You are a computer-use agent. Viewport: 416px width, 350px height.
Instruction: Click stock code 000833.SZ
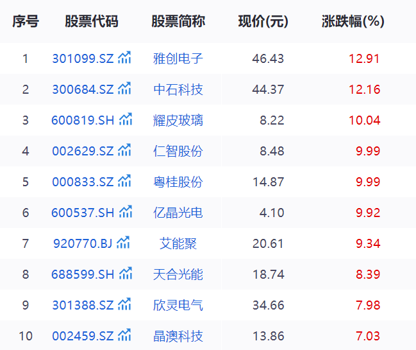[x=83, y=182]
